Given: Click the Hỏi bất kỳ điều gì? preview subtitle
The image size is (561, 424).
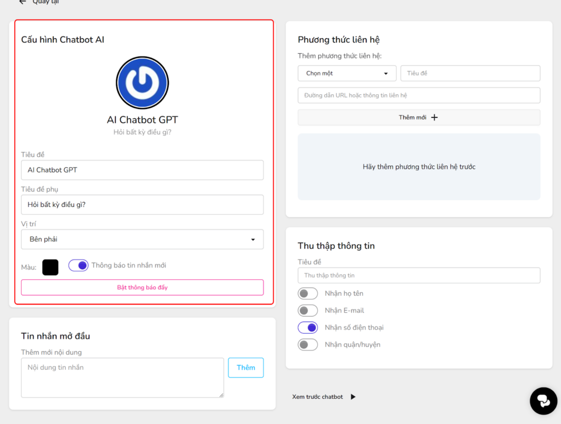Looking at the screenshot, I should click(x=142, y=132).
